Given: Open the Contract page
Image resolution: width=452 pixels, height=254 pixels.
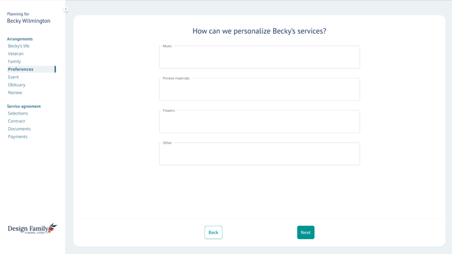Looking at the screenshot, I should pos(16,121).
